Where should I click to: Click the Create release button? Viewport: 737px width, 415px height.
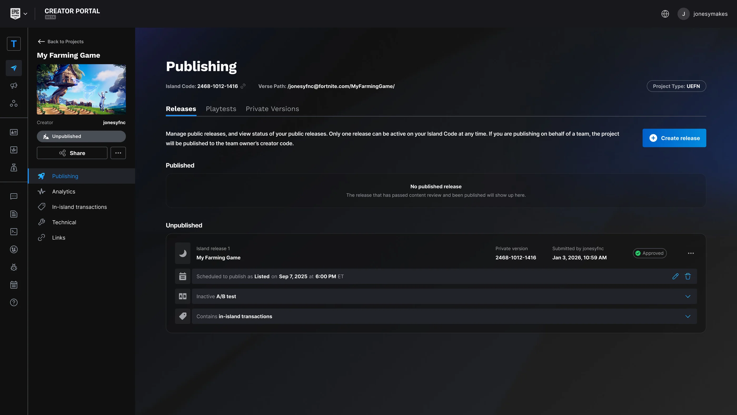pos(674,138)
